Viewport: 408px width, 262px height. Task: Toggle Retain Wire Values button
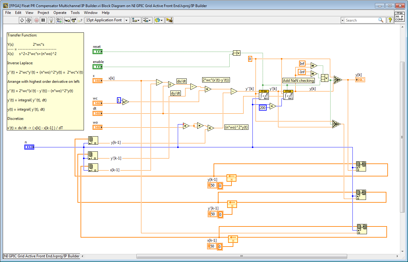(59, 20)
